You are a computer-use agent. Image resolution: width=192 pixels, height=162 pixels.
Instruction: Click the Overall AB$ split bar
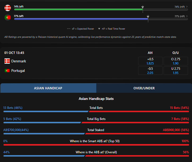click(x=96, y=156)
